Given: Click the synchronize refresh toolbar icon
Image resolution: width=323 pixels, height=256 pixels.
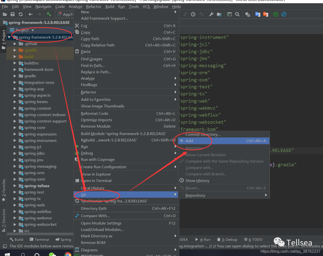Looking at the screenshot, I should click(x=21, y=14).
